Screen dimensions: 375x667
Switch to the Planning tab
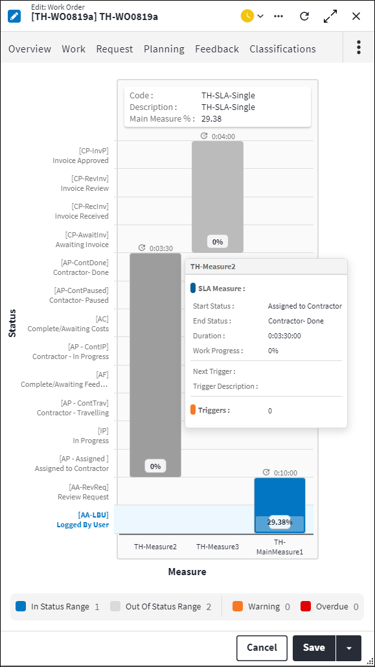click(x=164, y=49)
